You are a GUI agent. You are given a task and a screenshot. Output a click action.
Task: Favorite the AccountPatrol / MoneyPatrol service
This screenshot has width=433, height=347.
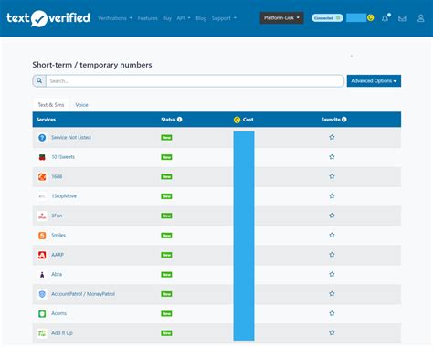coord(332,294)
